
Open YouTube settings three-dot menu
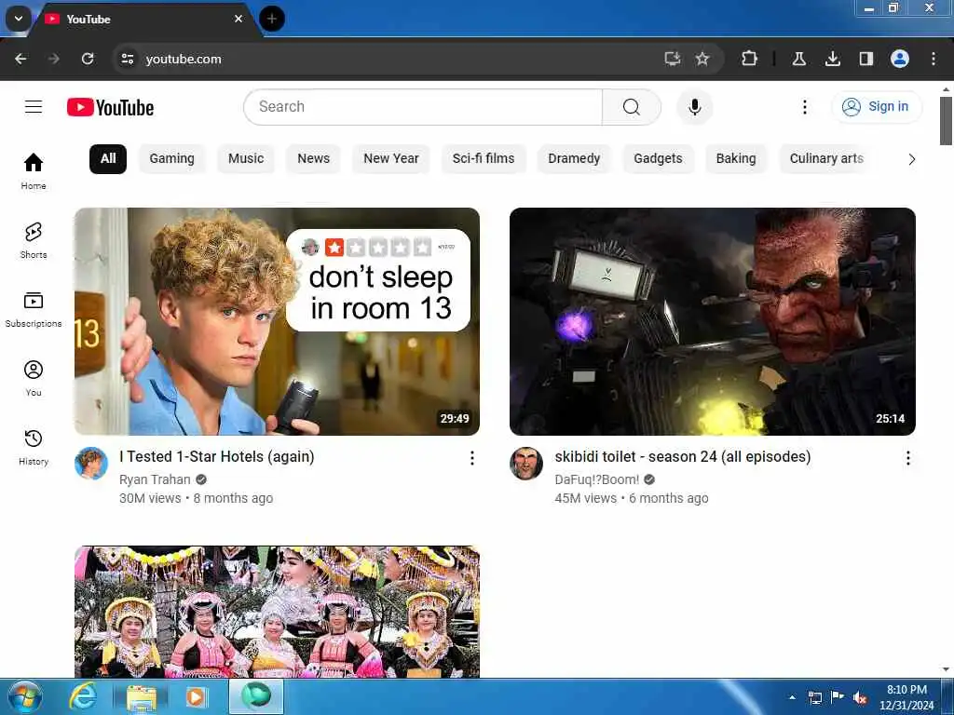coord(804,107)
